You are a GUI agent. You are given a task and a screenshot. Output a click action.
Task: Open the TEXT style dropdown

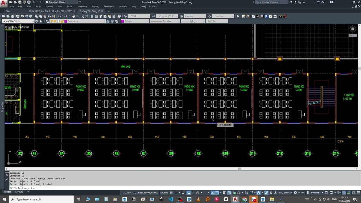pos(139,16)
